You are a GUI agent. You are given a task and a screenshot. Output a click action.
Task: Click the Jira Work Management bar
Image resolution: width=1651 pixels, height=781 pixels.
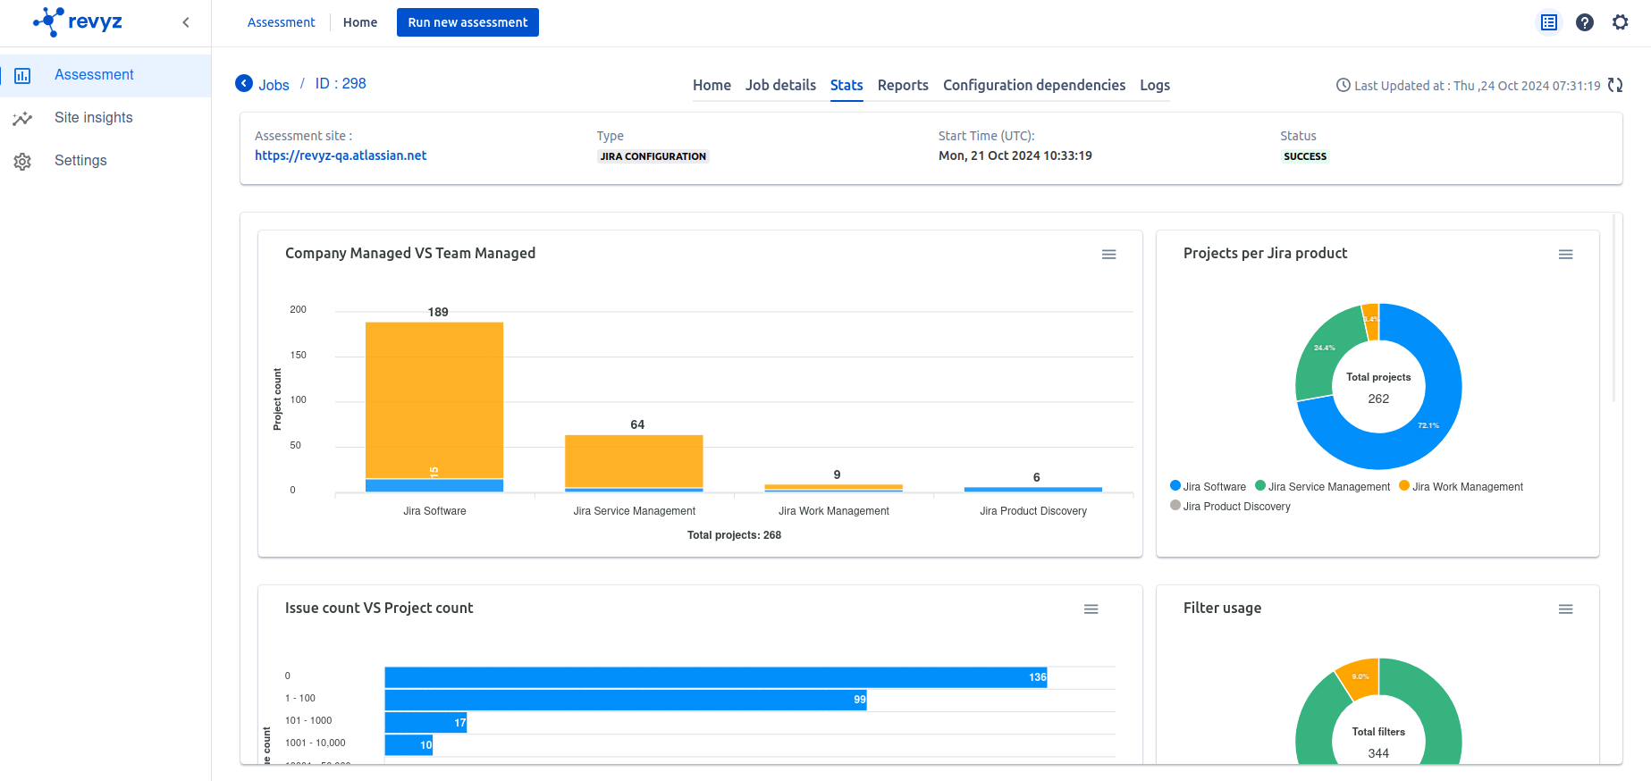coord(833,487)
